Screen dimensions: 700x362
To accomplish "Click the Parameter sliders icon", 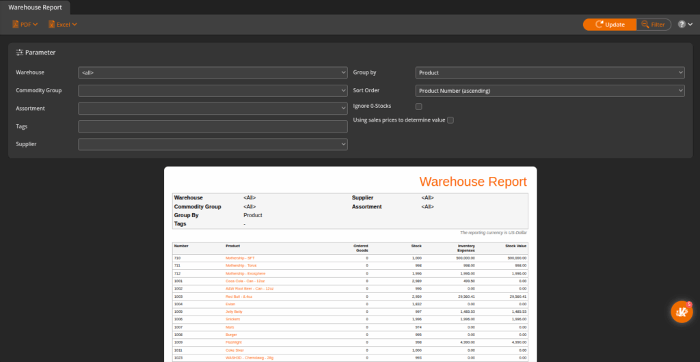I will click(20, 53).
